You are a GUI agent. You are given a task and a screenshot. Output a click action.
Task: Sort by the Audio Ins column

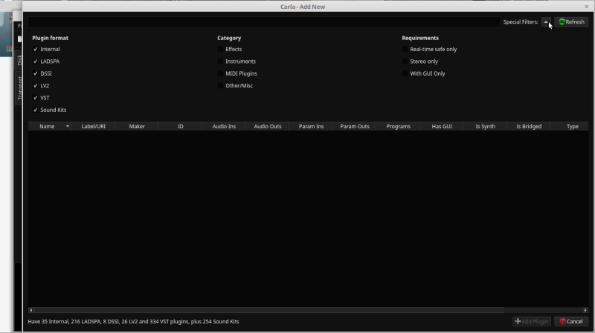point(224,126)
